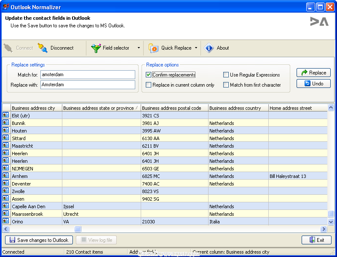Click the contact icon for Sittard row
This screenshot has height=257, width=337.
click(x=6, y=138)
